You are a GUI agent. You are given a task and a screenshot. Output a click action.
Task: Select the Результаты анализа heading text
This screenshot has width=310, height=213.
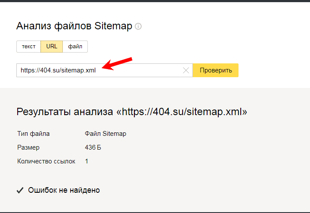pos(132,112)
